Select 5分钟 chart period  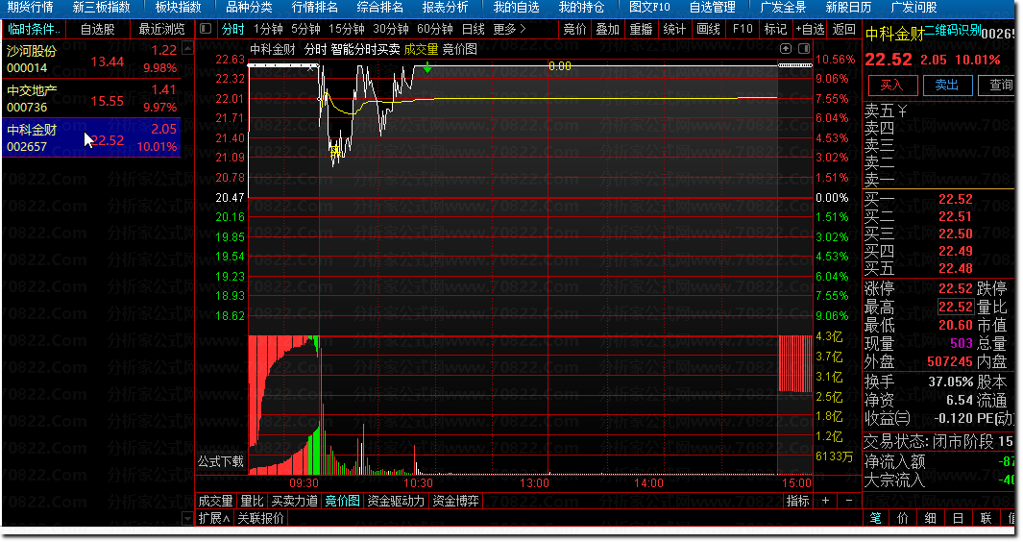pos(306,30)
